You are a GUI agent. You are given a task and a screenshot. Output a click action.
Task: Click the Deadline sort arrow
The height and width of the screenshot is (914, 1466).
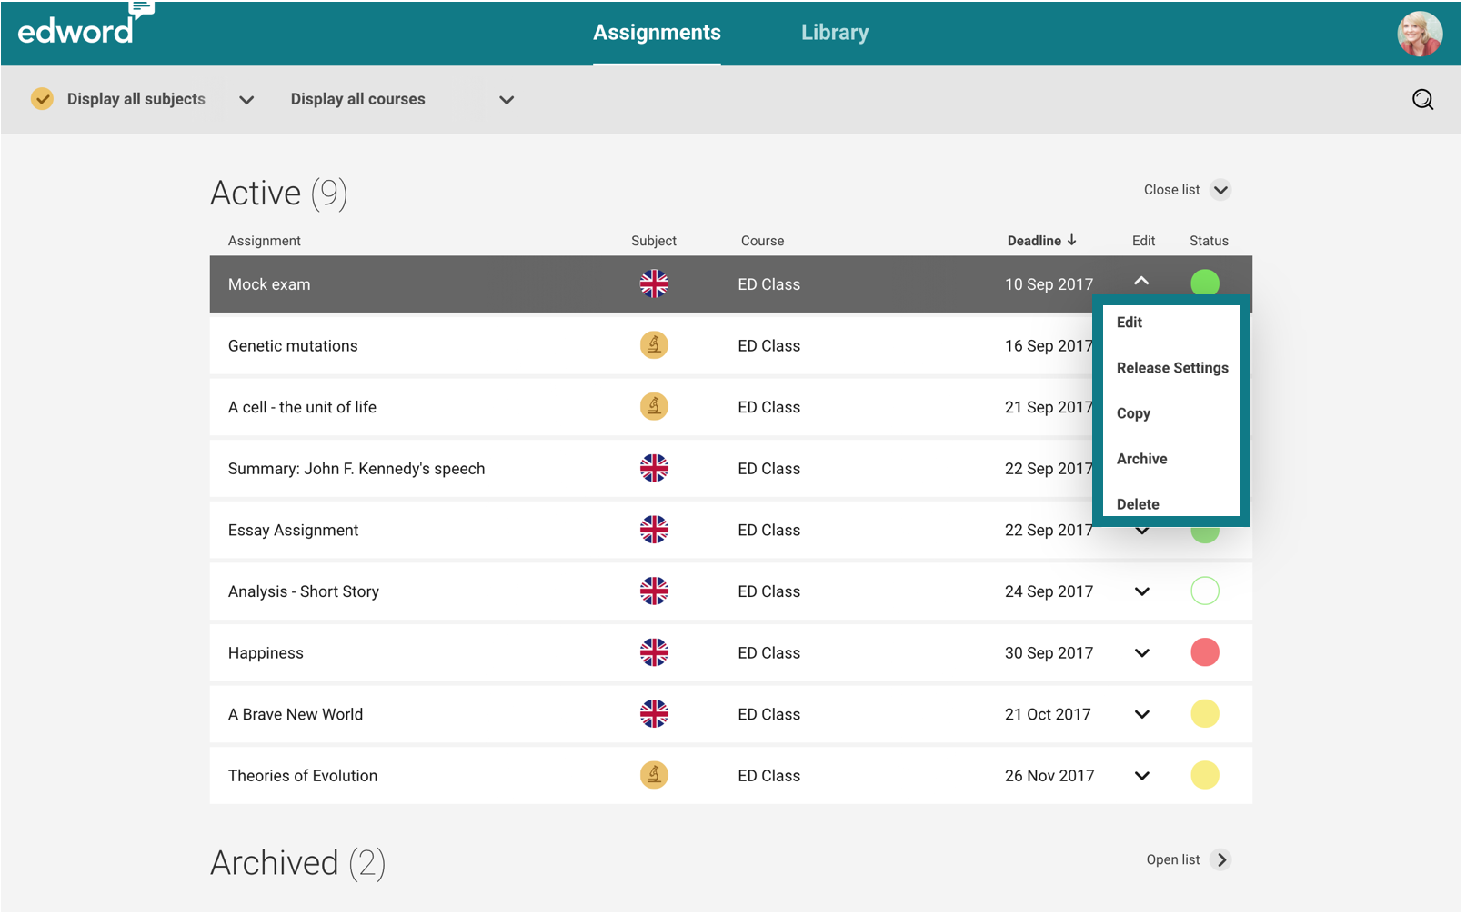click(x=1072, y=241)
